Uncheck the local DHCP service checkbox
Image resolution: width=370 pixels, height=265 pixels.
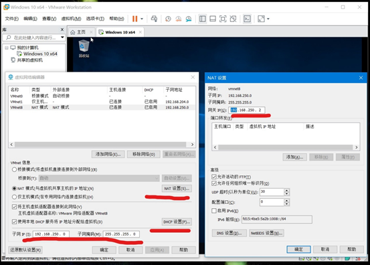coord(14,222)
